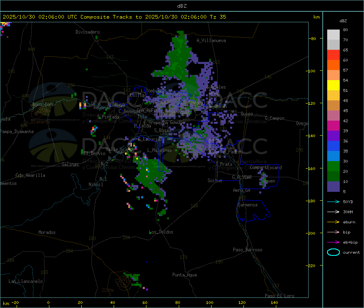Screen dimensions: 364x308
Task: Pick the light gray 70-80 dBZ swatch
Action: click(333, 35)
